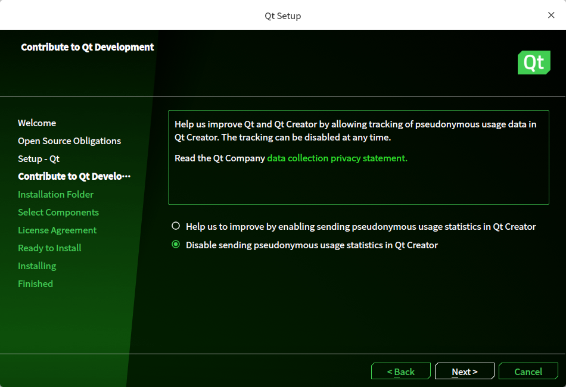Viewport: 566px width, 387px height.
Task: Close the Qt Setup window
Action: (551, 15)
